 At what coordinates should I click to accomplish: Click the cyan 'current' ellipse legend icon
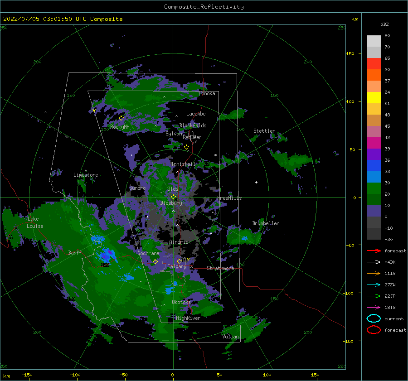(x=374, y=318)
